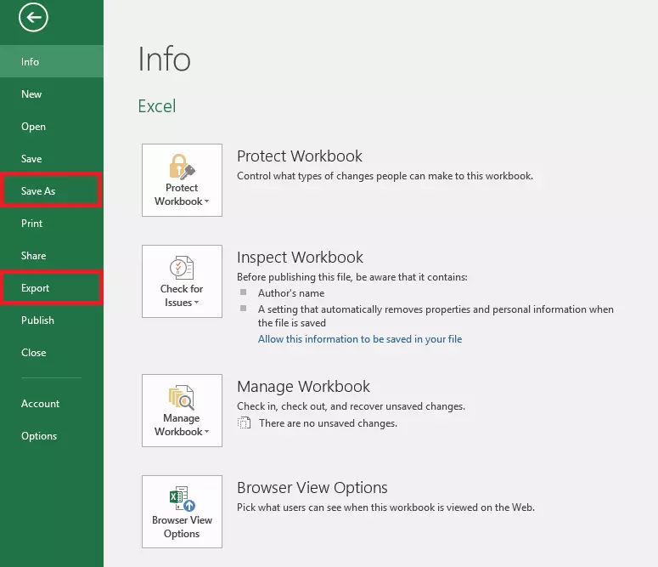Click "There are no unsaved changes." text
The width and height of the screenshot is (658, 567).
(x=328, y=423)
